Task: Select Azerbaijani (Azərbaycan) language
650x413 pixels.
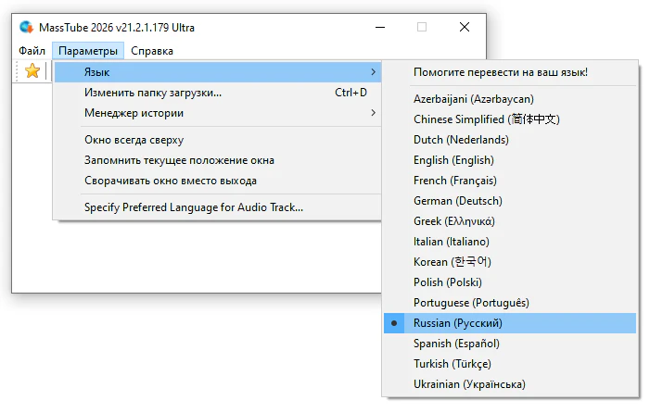Action: tap(473, 99)
